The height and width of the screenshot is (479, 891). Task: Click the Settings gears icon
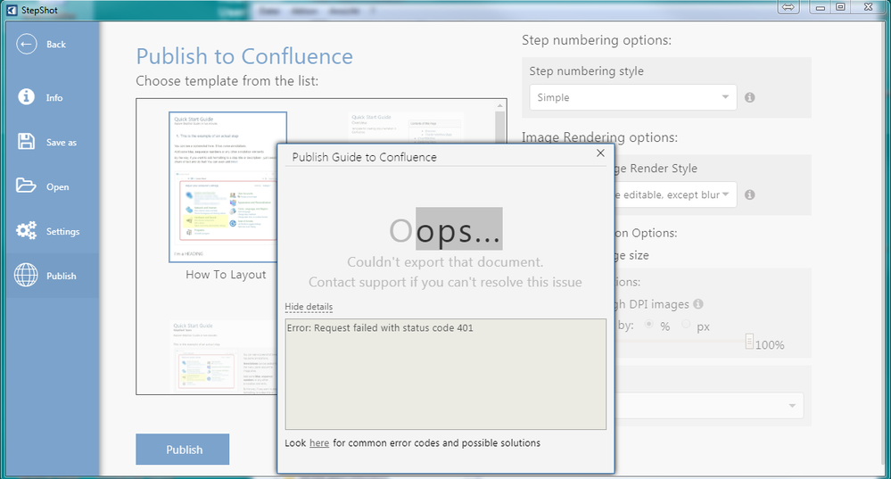26,230
